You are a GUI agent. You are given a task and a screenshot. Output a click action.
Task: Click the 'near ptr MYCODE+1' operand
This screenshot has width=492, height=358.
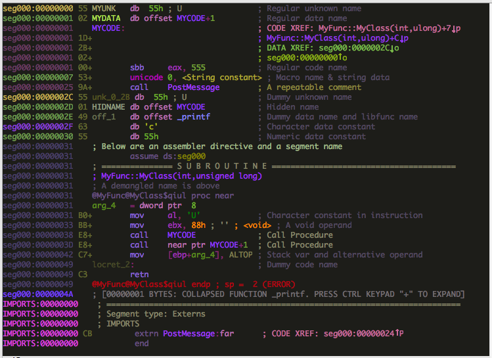208,245
